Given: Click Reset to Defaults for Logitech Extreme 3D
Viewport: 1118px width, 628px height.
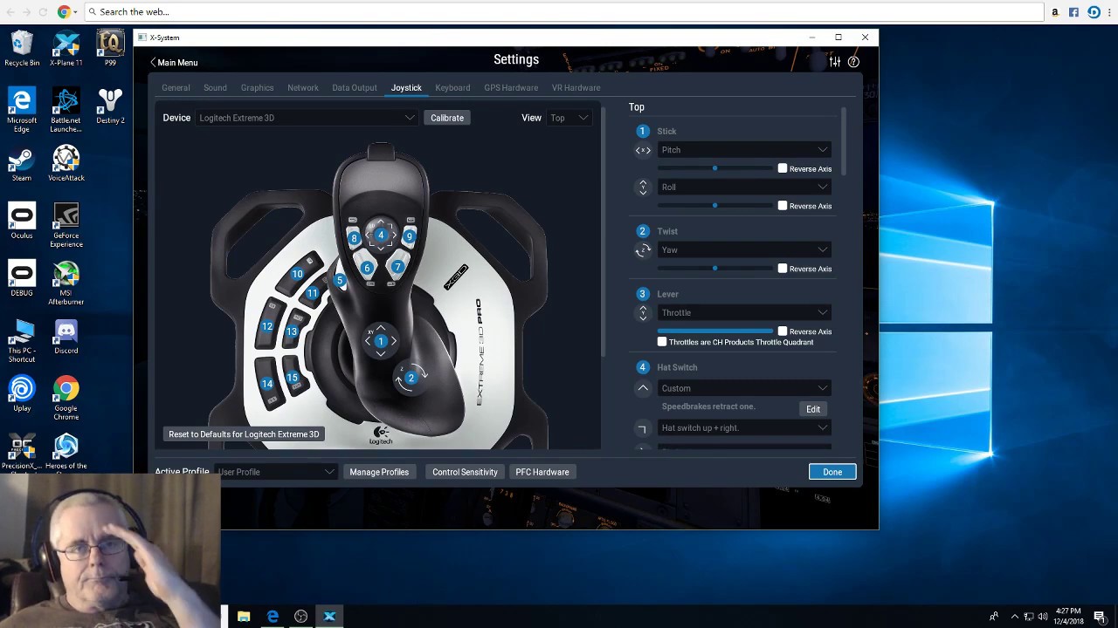Looking at the screenshot, I should coord(244,434).
